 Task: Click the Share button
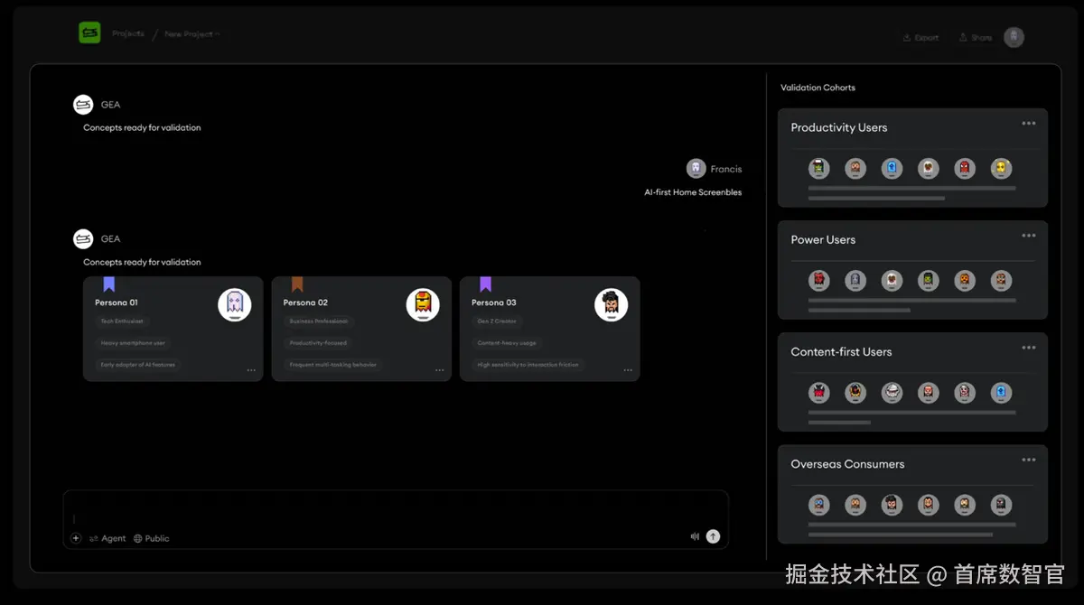976,38
